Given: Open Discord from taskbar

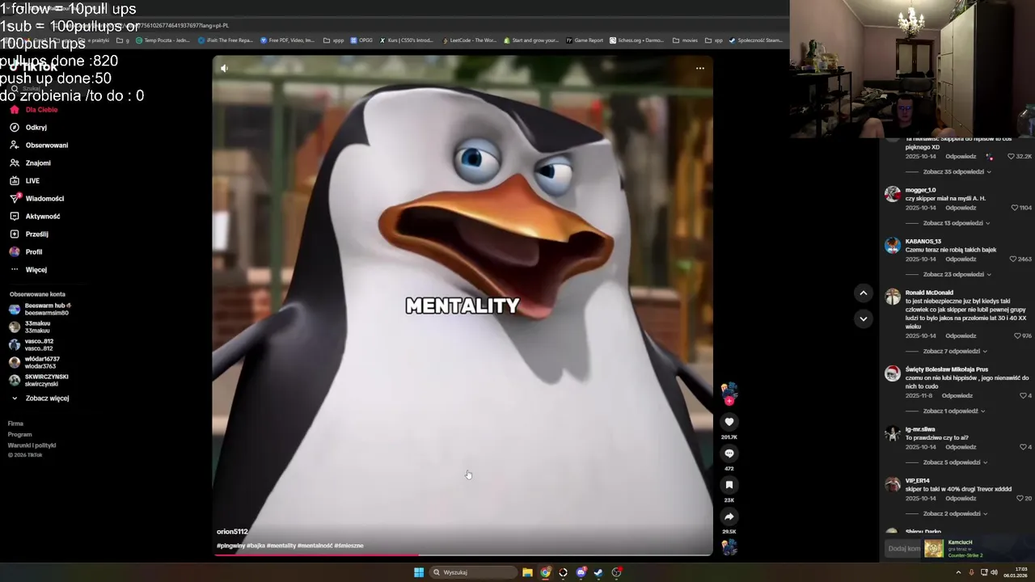Looking at the screenshot, I should point(581,572).
